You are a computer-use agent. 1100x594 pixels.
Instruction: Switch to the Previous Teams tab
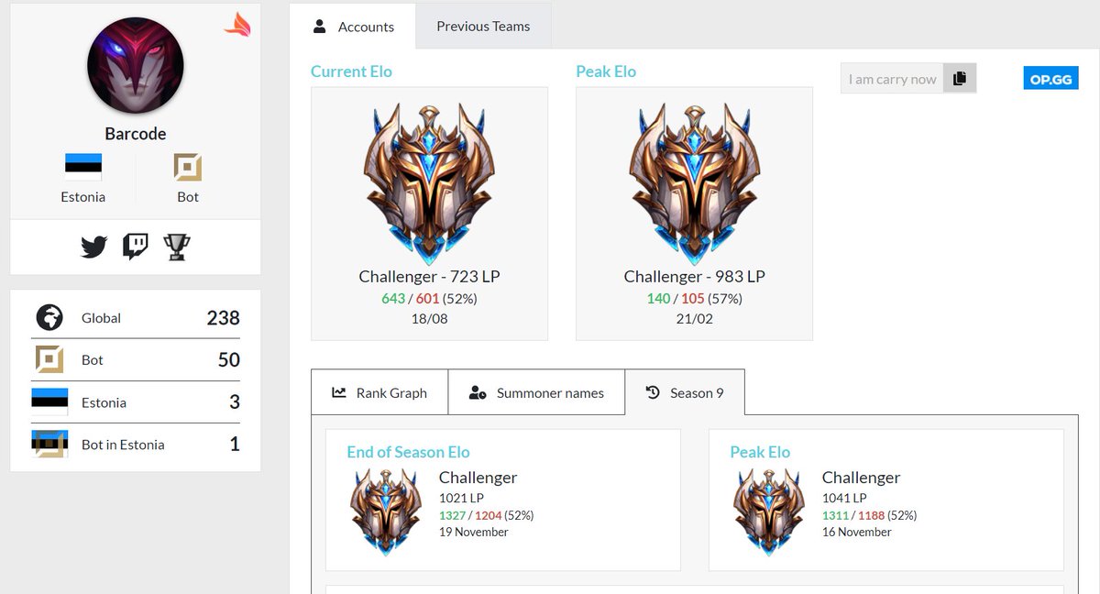[x=483, y=27]
